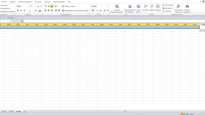This screenshot has width=205, height=115.
Task: Increase font size with large A icon
Action: pyautogui.click(x=38, y=6)
